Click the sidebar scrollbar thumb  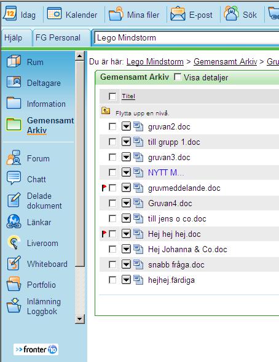pyautogui.click(x=80, y=163)
